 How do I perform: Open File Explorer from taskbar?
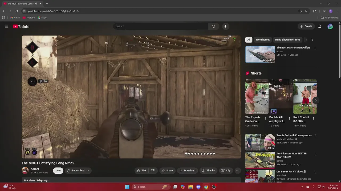[190, 187]
